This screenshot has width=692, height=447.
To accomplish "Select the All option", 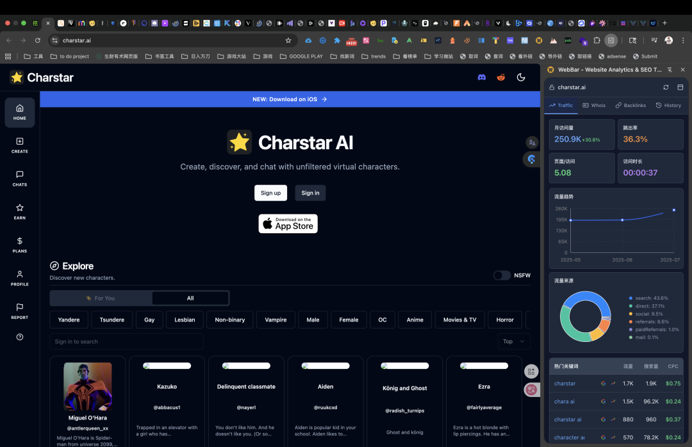I will pyautogui.click(x=190, y=298).
